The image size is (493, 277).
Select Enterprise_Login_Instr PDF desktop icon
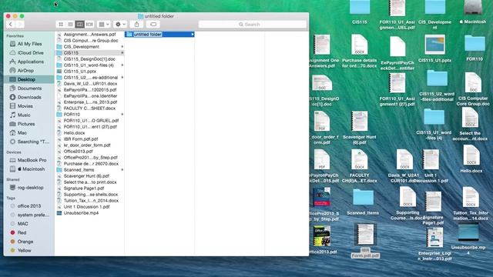[434, 238]
